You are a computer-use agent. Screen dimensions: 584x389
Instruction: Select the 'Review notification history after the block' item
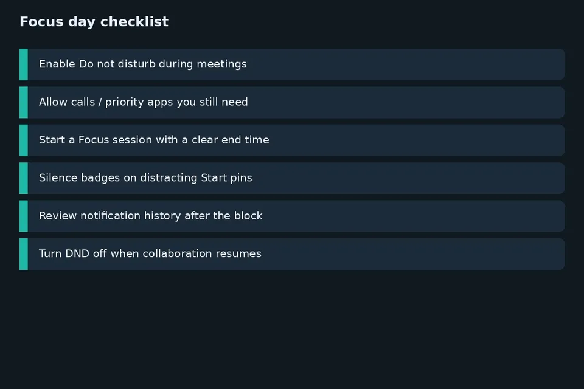292,216
